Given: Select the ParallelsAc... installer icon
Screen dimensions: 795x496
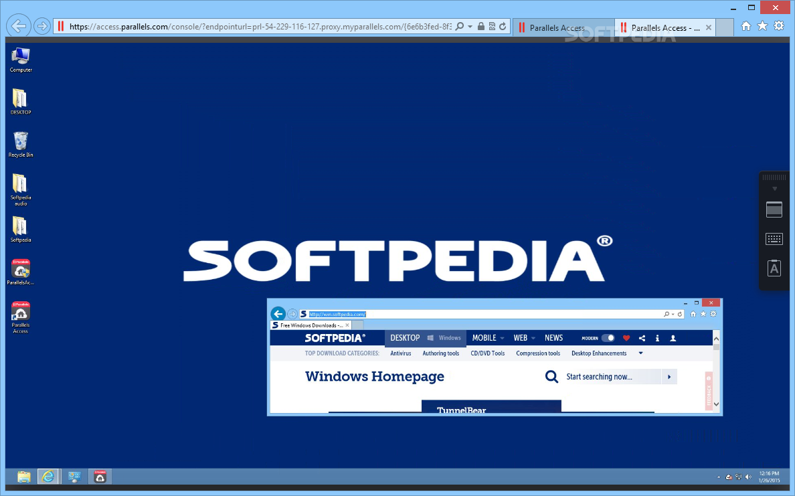Looking at the screenshot, I should point(21,272).
